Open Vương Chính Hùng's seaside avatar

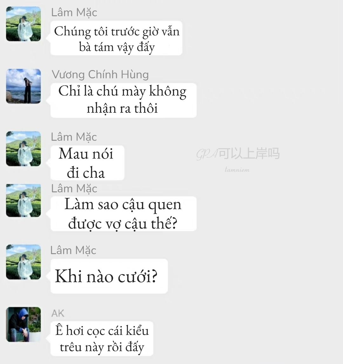pyautogui.click(x=24, y=86)
